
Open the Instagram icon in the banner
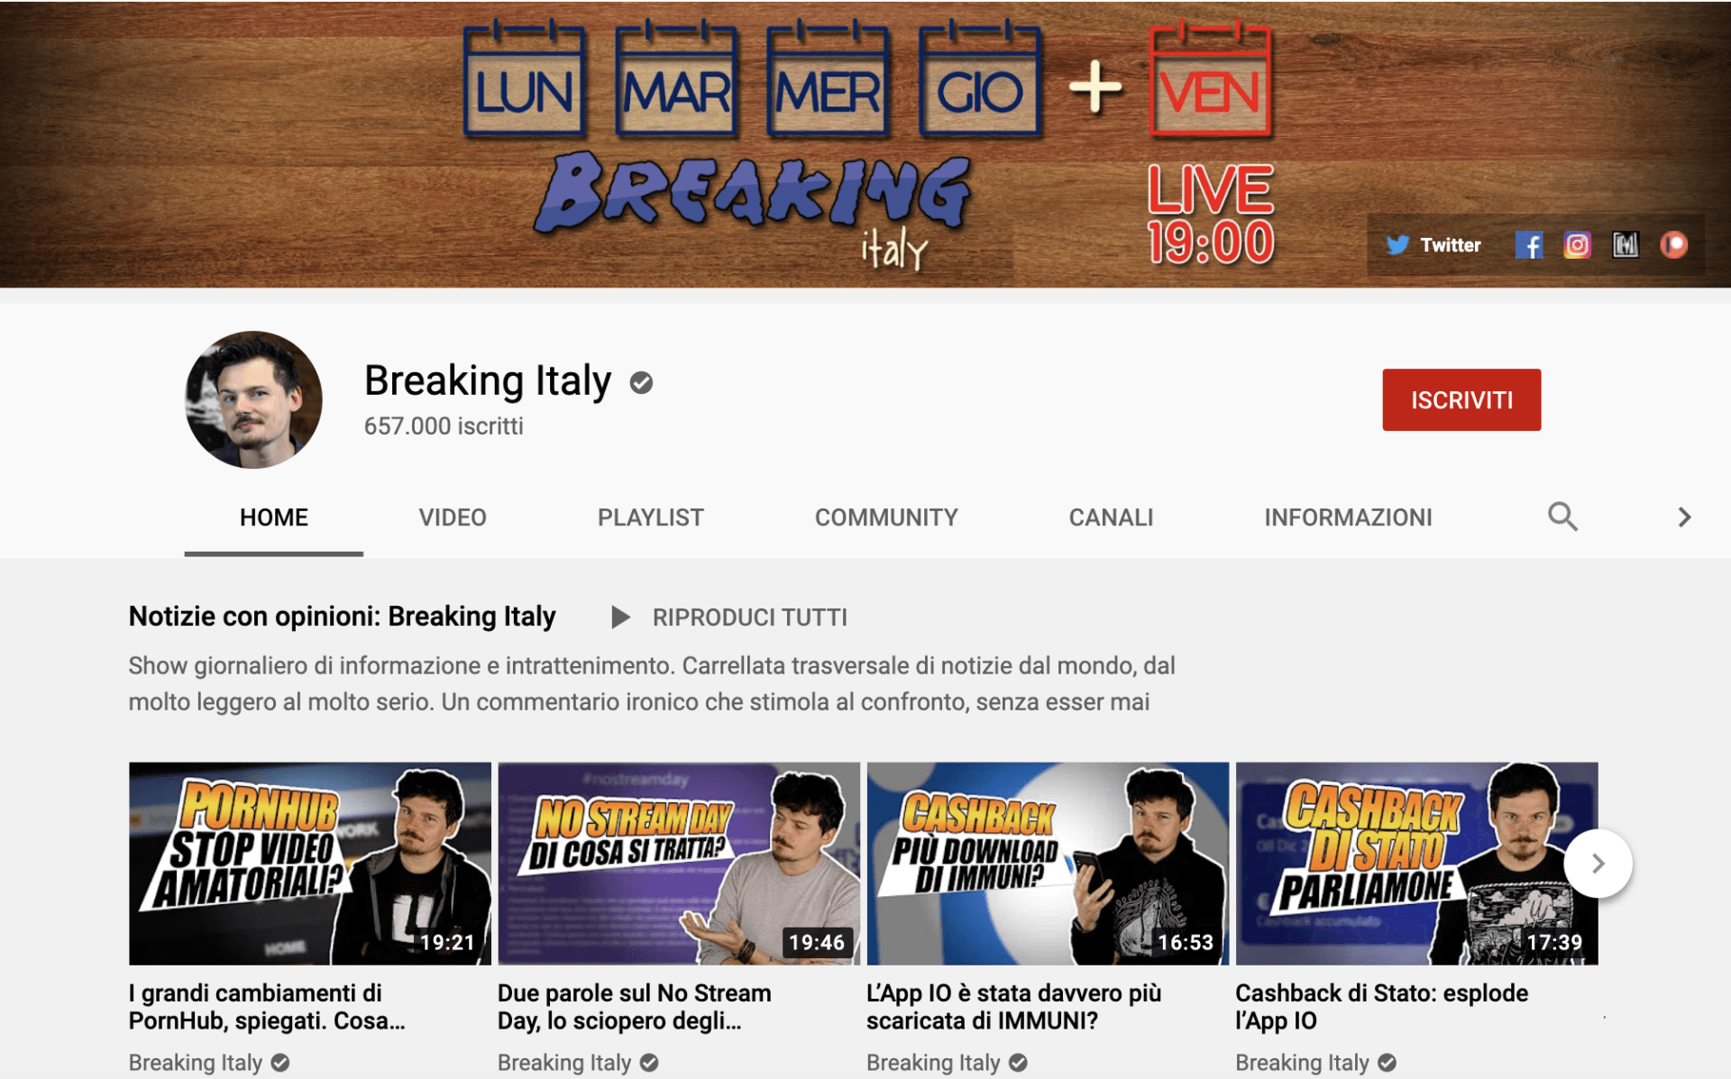click(1577, 245)
